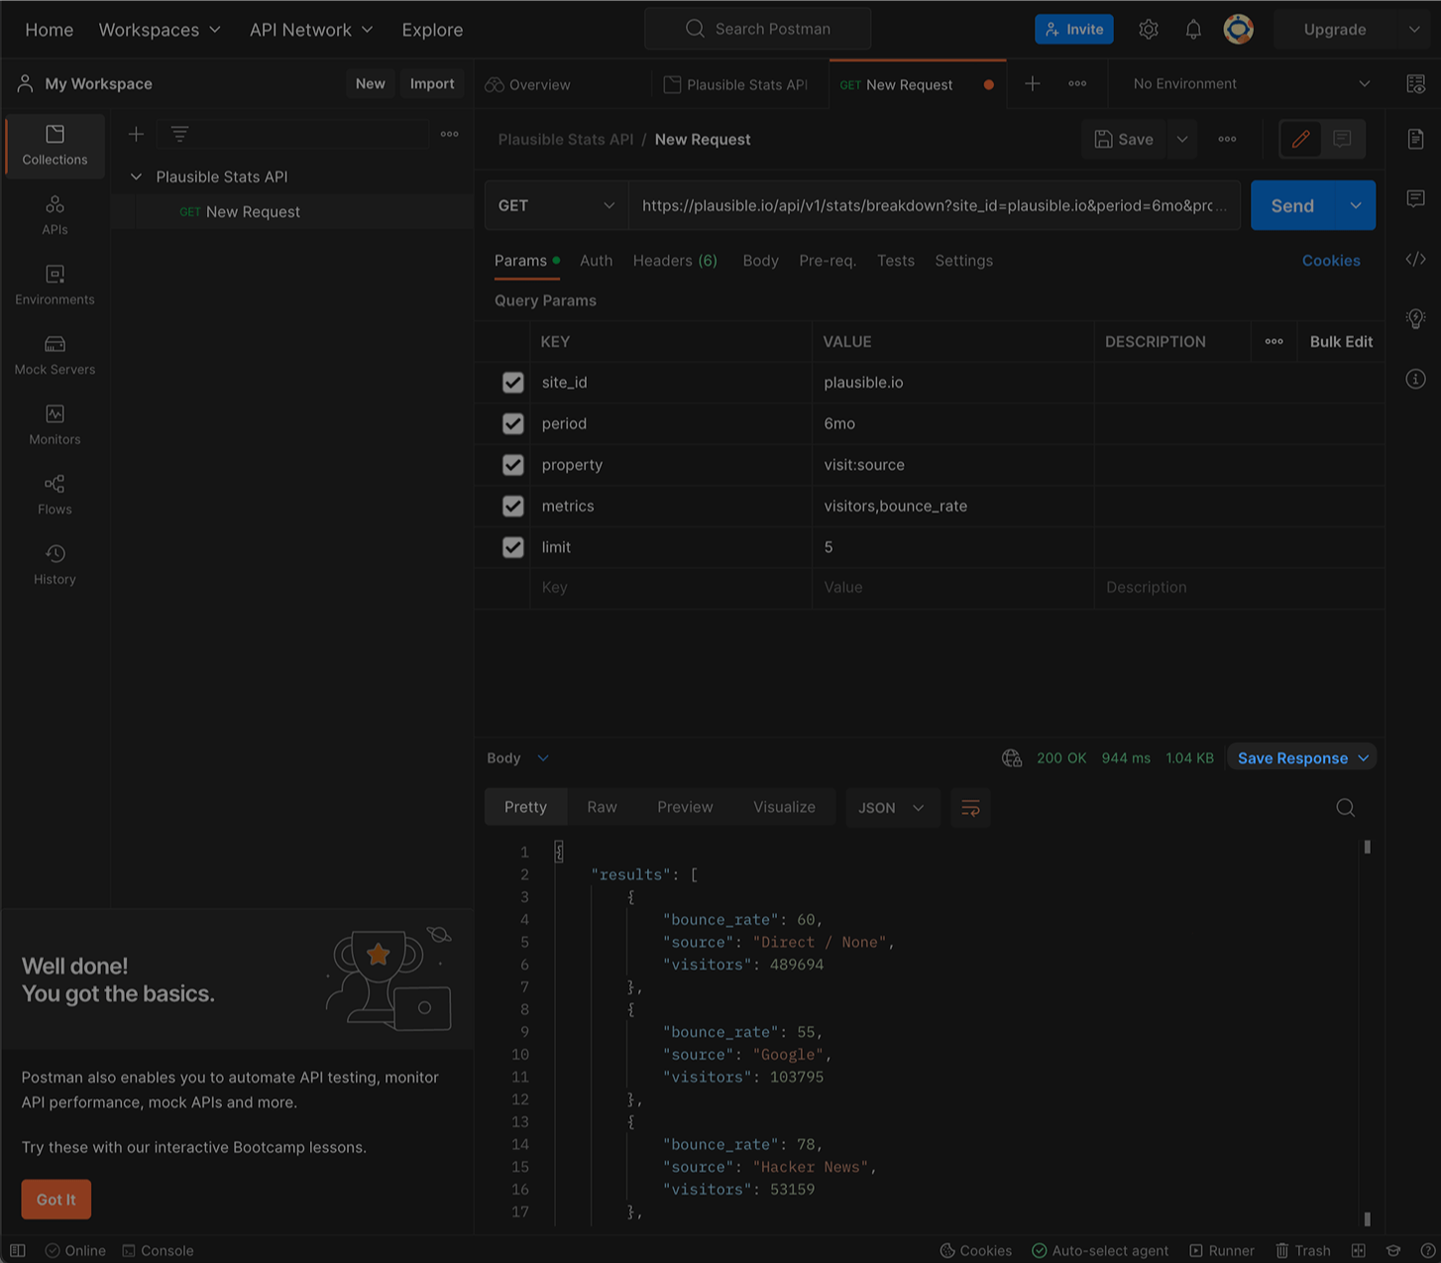The height and width of the screenshot is (1263, 1441).
Task: Toggle the bottom-left sidebar layout icon
Action: coord(18,1250)
